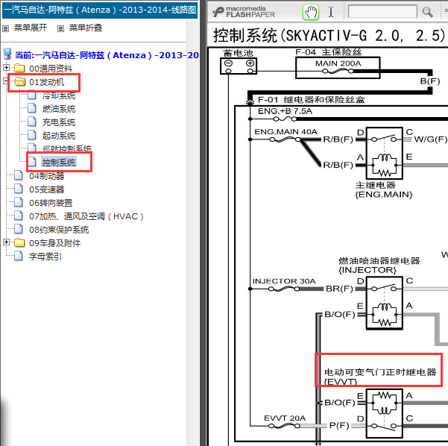Click 菜单折叠 to collapse all menus

click(86, 28)
